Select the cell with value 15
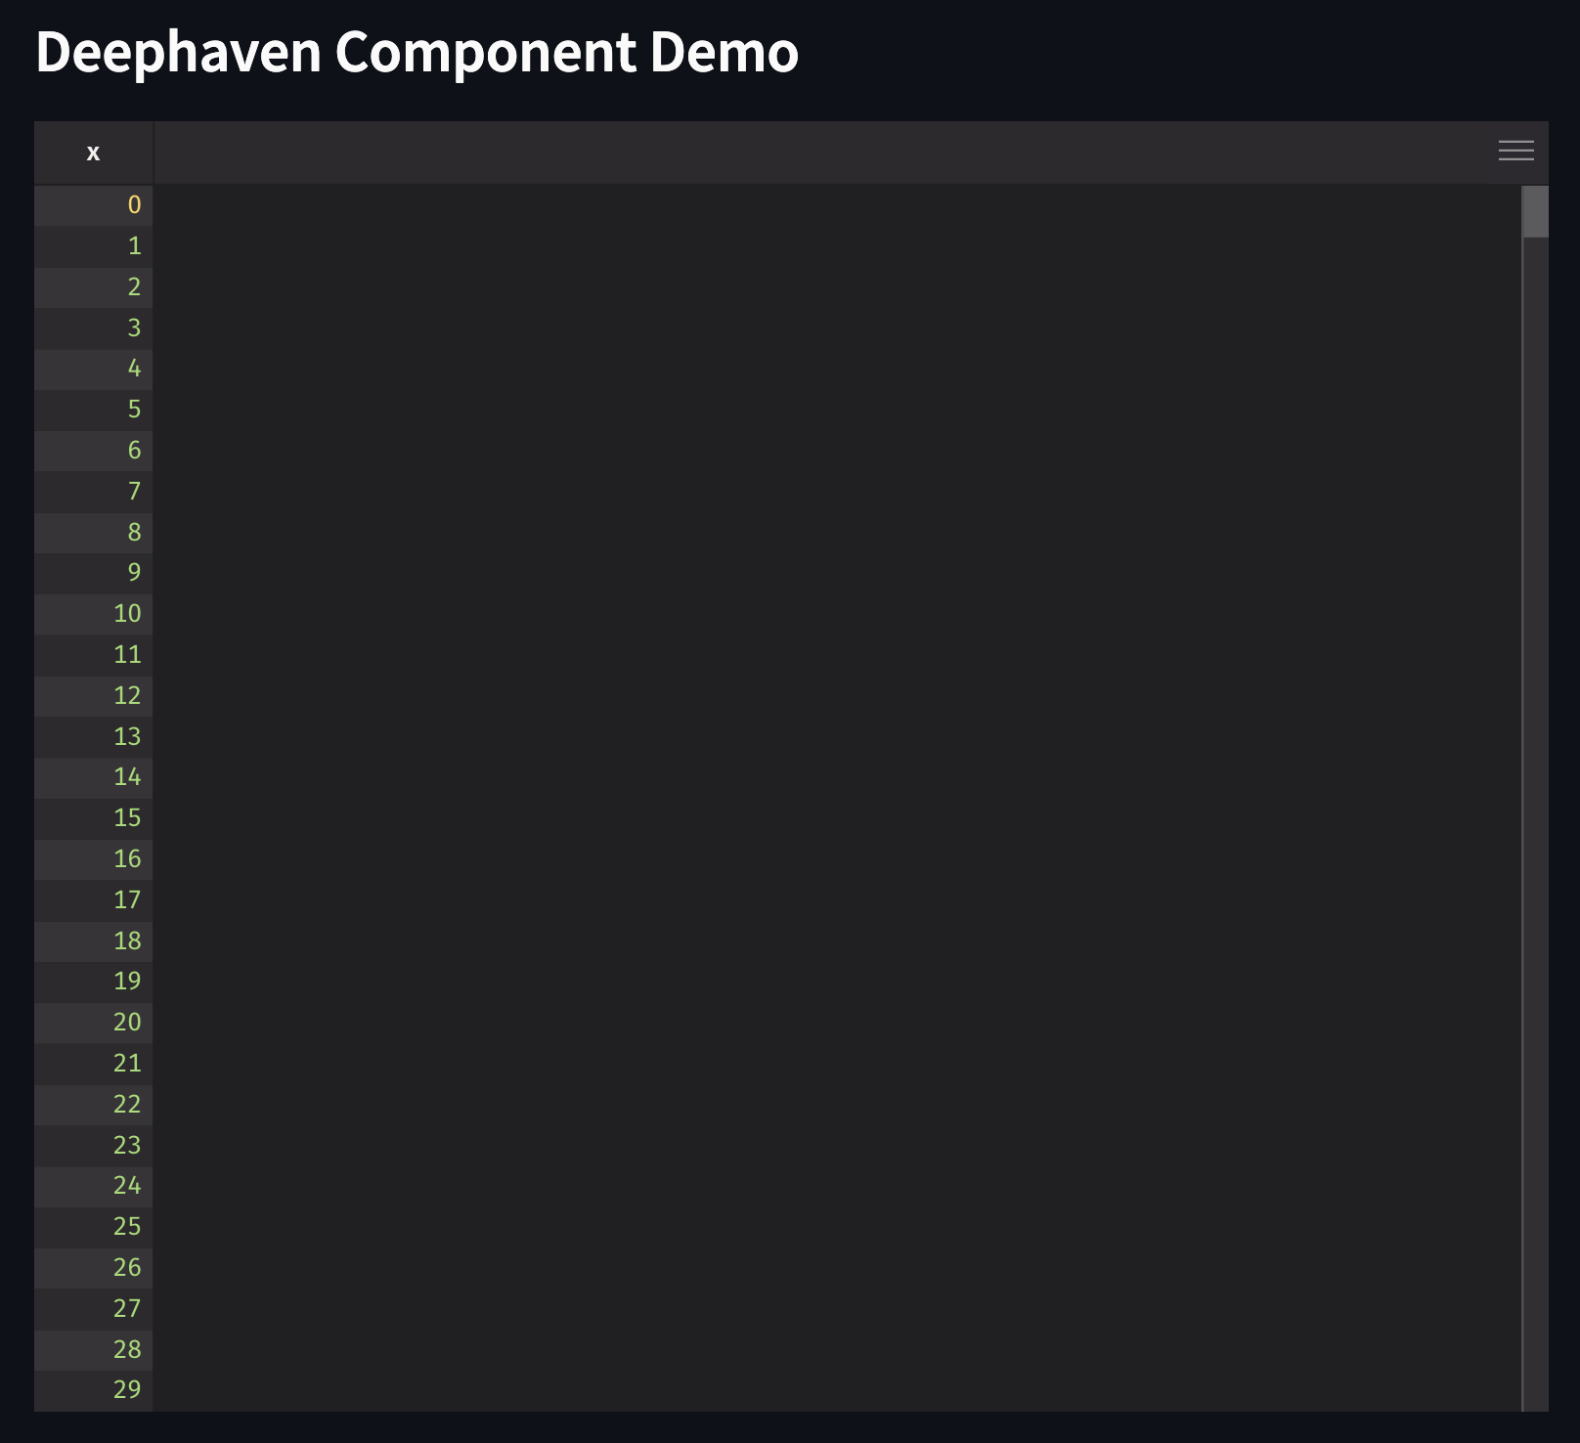1580x1443 pixels. click(94, 818)
